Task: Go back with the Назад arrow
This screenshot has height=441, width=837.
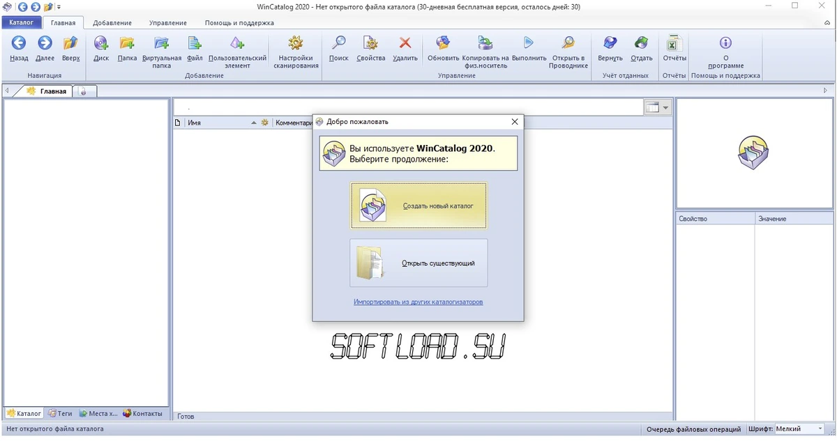Action: pyautogui.click(x=19, y=49)
